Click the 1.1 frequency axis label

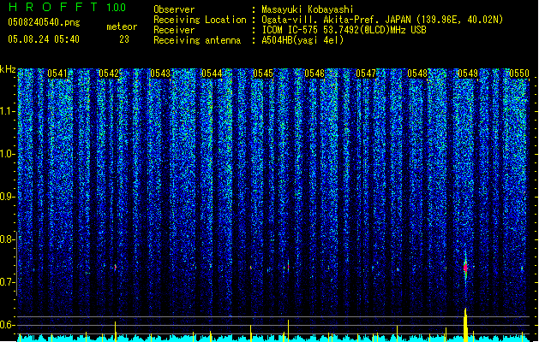(x=8, y=111)
